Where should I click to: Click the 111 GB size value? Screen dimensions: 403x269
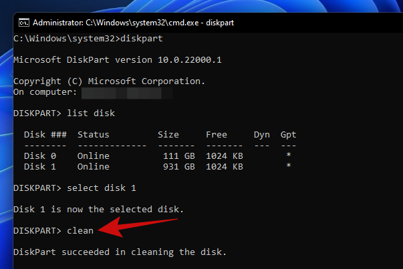179,156
